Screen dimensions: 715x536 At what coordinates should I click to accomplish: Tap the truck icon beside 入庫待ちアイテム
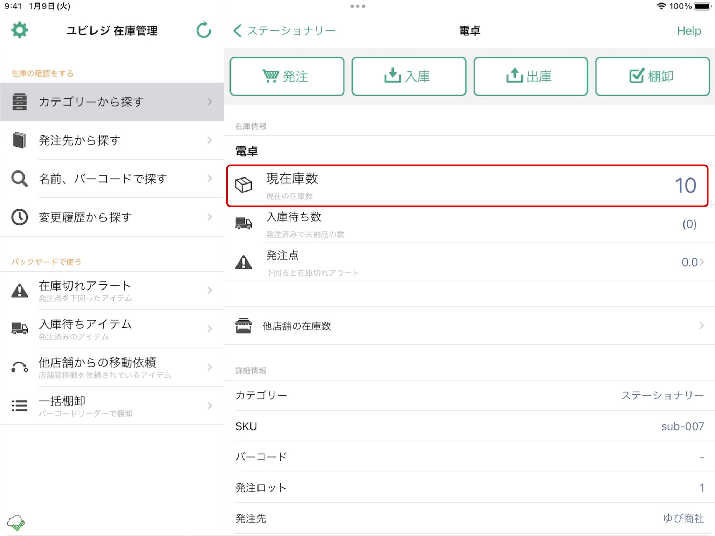click(x=20, y=329)
